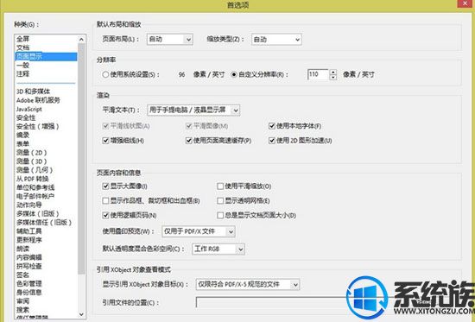Increase resolution with up spinner arrow
This screenshot has width=475, height=322.
point(332,72)
